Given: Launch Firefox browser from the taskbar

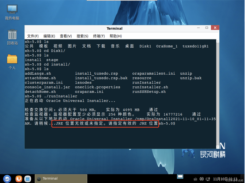Looking at the screenshot, I should point(18,179).
